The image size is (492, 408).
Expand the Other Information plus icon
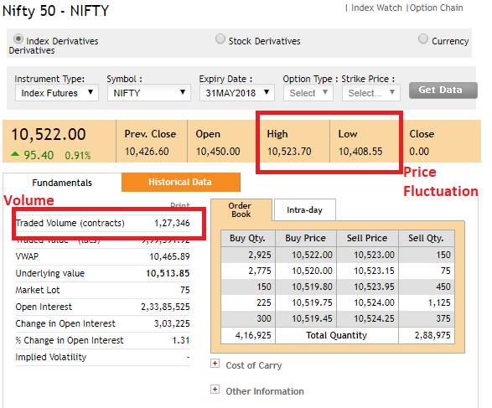tap(215, 390)
